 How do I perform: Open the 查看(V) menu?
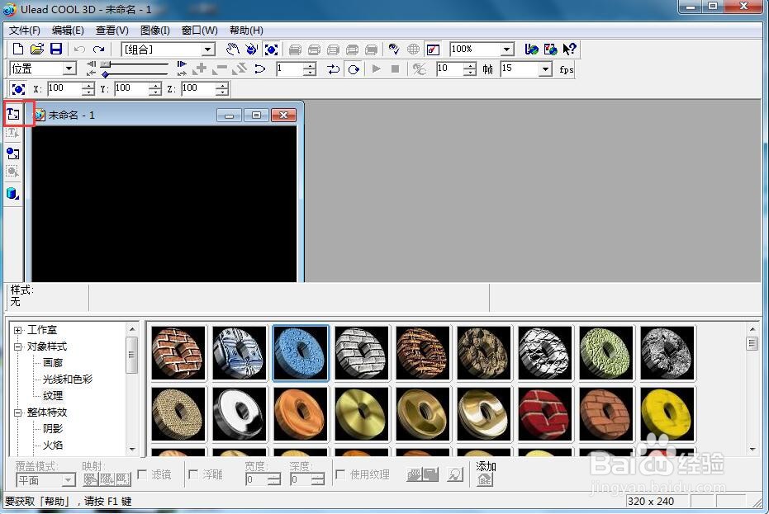[112, 31]
